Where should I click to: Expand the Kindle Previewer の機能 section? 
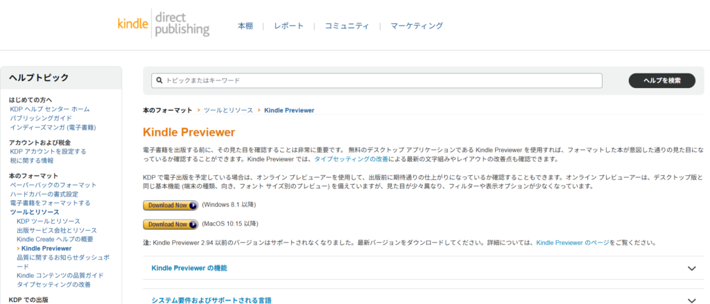pyautogui.click(x=189, y=268)
